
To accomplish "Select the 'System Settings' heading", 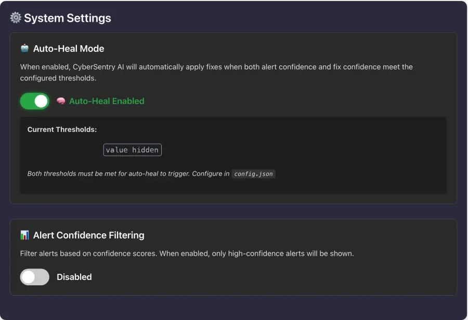I will (68, 18).
